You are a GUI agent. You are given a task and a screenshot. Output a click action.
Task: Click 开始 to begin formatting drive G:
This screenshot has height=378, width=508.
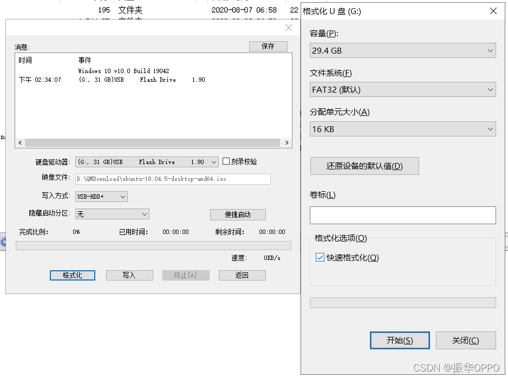click(x=400, y=340)
